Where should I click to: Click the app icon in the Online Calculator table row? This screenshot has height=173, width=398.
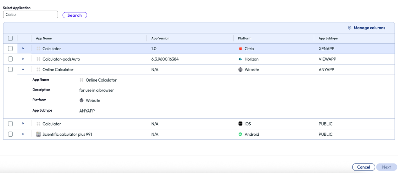click(x=38, y=70)
